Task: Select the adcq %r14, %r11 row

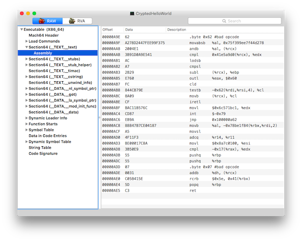Action: 193,137
